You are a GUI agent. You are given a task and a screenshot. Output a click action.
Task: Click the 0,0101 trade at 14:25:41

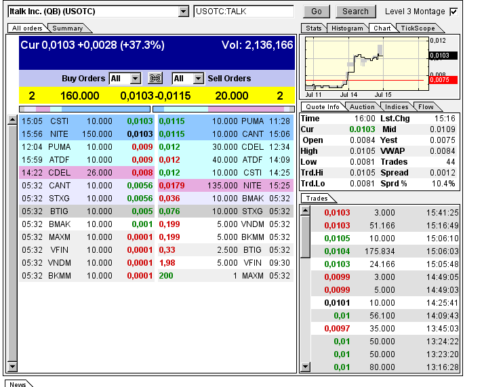click(385, 303)
